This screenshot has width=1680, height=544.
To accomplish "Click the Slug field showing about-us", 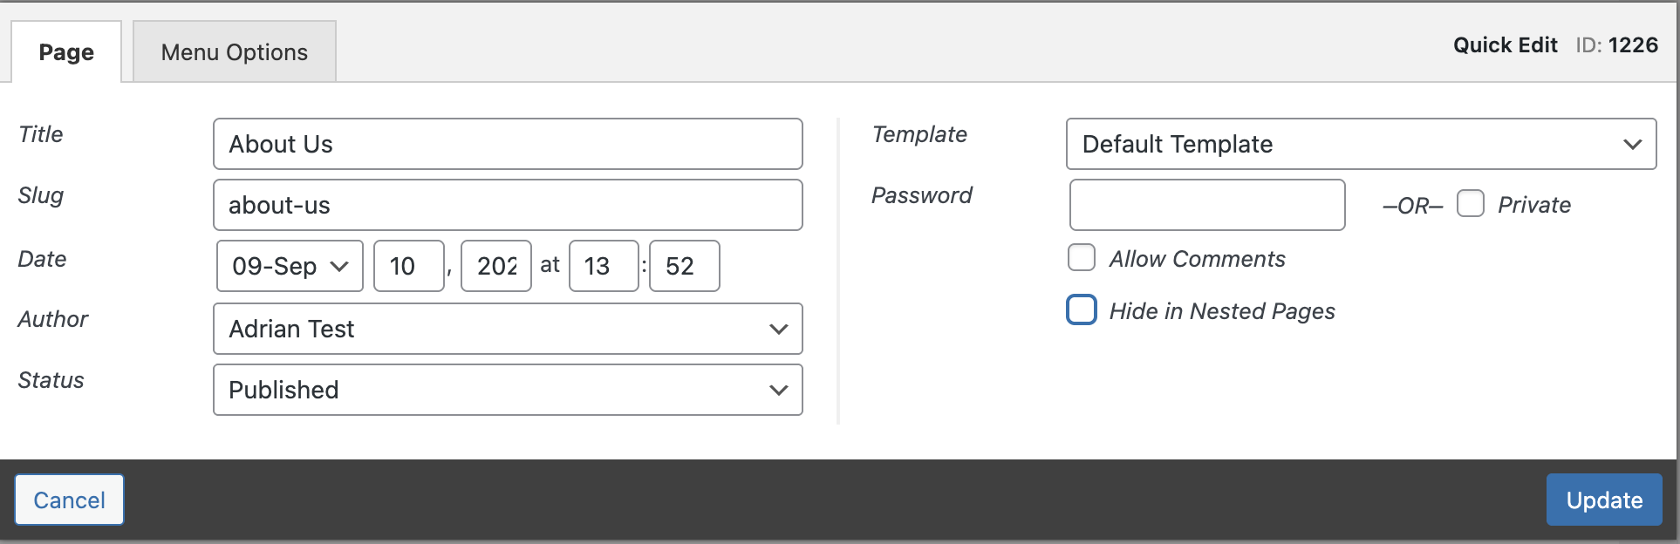I will coord(508,205).
